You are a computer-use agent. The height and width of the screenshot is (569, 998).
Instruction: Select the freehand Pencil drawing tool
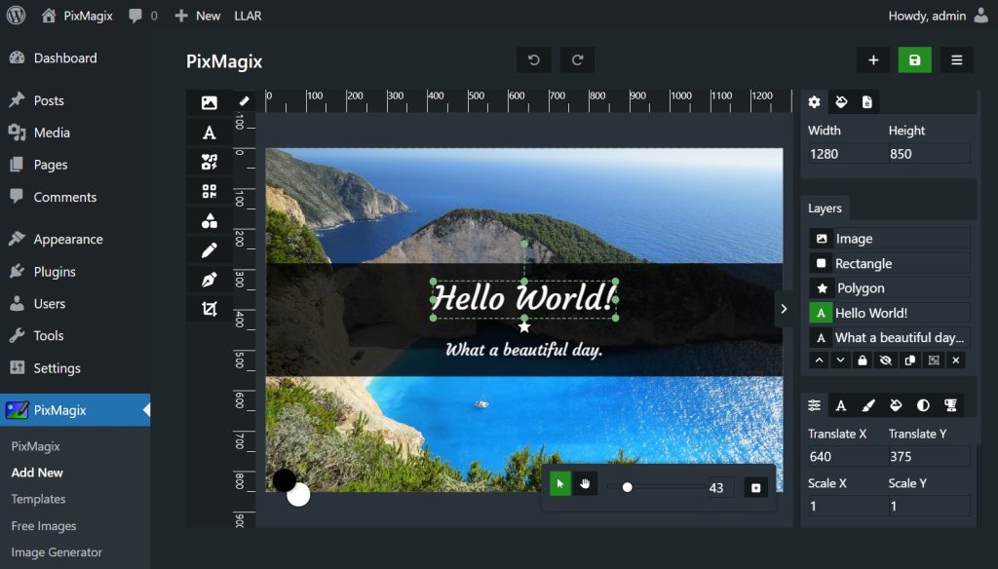pos(209,249)
